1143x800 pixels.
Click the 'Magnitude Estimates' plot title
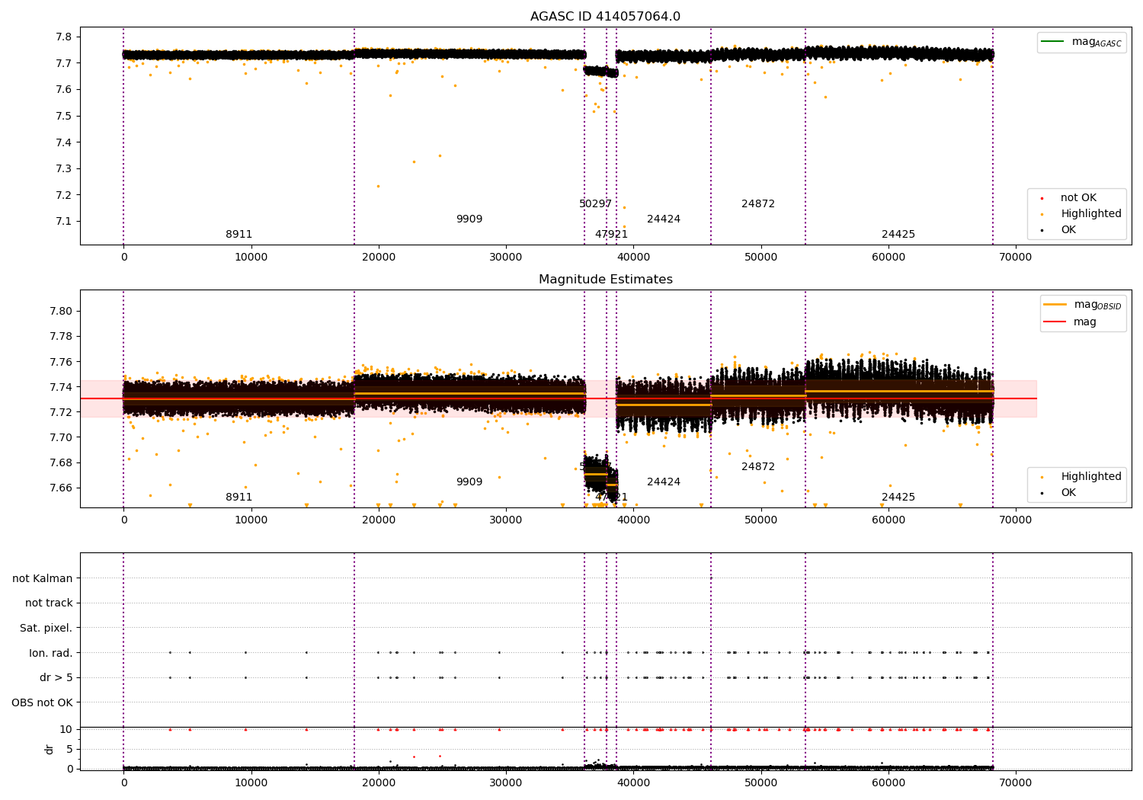click(605, 280)
